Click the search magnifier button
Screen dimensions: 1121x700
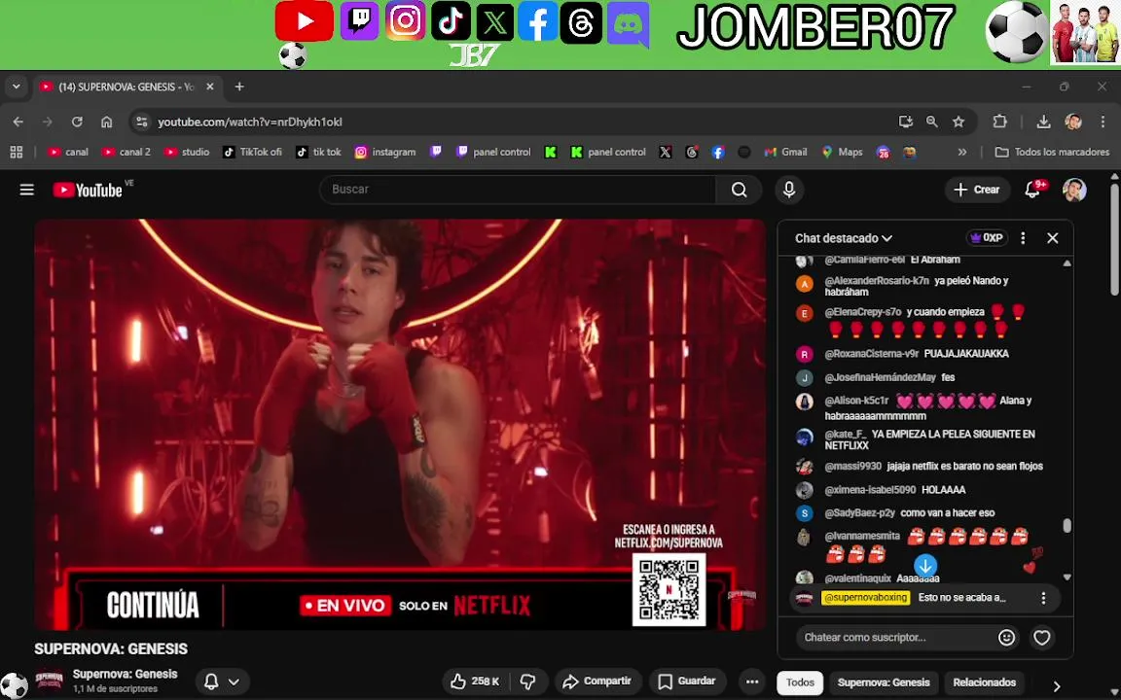[x=739, y=190]
